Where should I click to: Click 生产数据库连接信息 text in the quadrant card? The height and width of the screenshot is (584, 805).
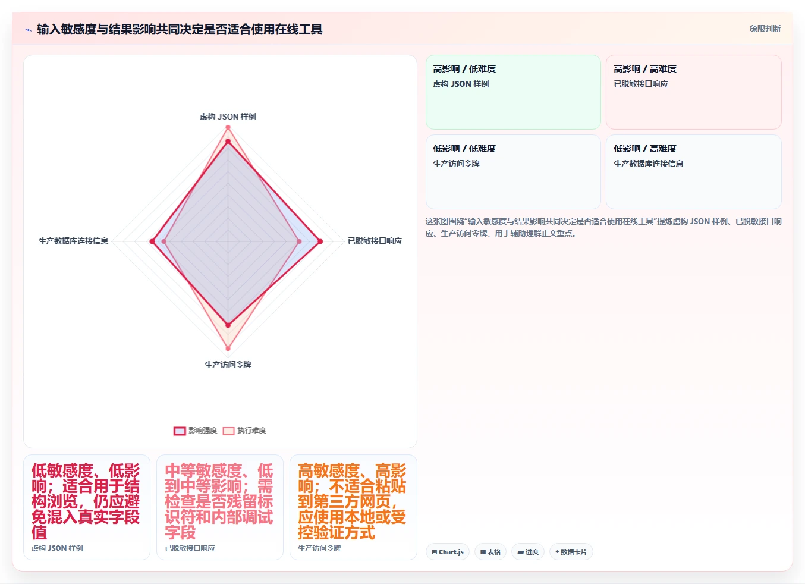click(x=648, y=164)
